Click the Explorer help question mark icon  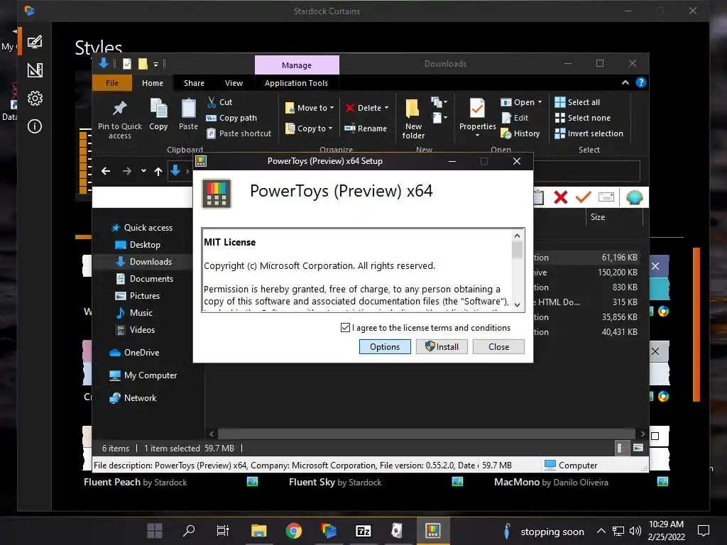point(641,82)
